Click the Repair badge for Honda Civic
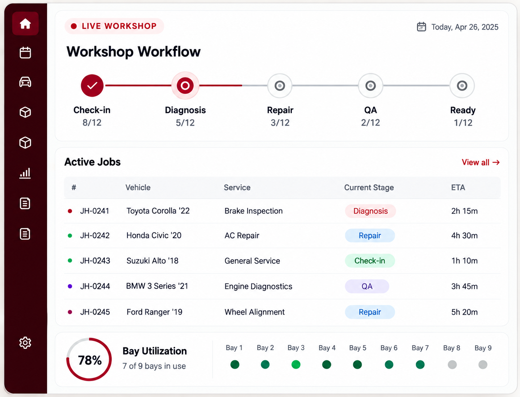The width and height of the screenshot is (520, 397). point(370,235)
